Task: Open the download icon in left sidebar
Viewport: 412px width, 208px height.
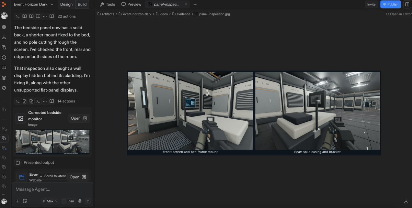Action: 4,37
